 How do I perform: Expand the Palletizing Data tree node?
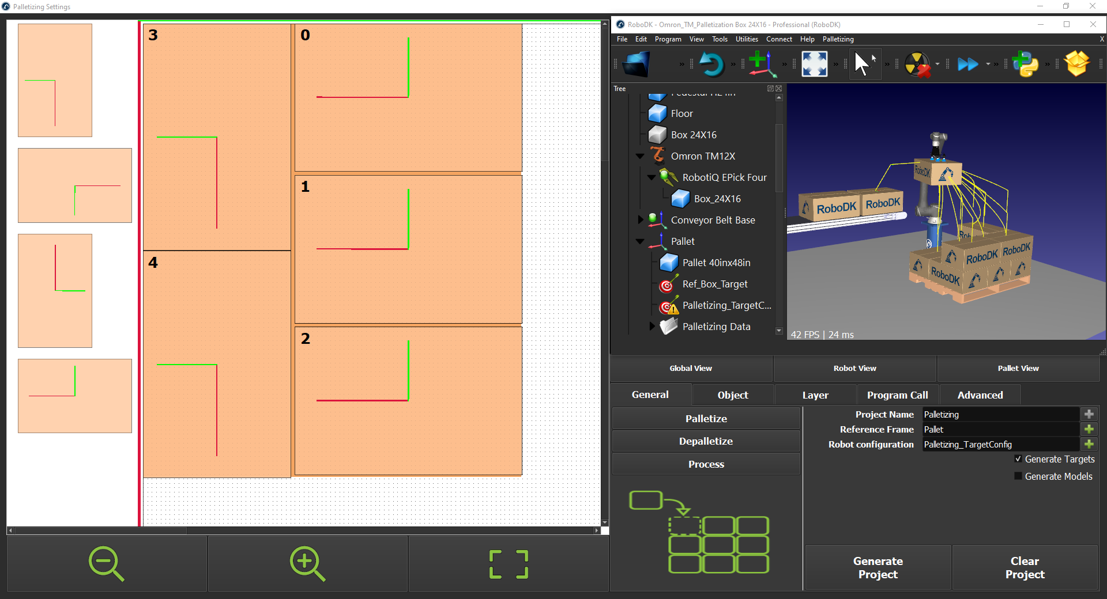pos(652,327)
